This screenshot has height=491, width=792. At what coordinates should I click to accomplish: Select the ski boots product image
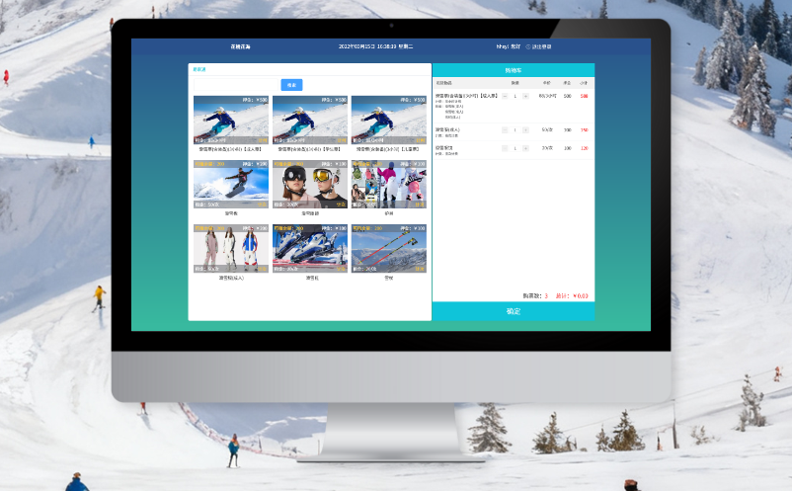[310, 248]
